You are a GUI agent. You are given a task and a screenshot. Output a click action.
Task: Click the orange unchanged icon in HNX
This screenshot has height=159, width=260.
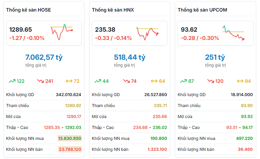click(154, 81)
